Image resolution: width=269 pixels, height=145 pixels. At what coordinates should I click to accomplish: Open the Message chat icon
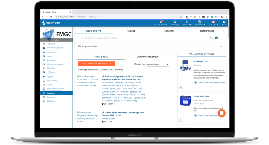point(175,23)
